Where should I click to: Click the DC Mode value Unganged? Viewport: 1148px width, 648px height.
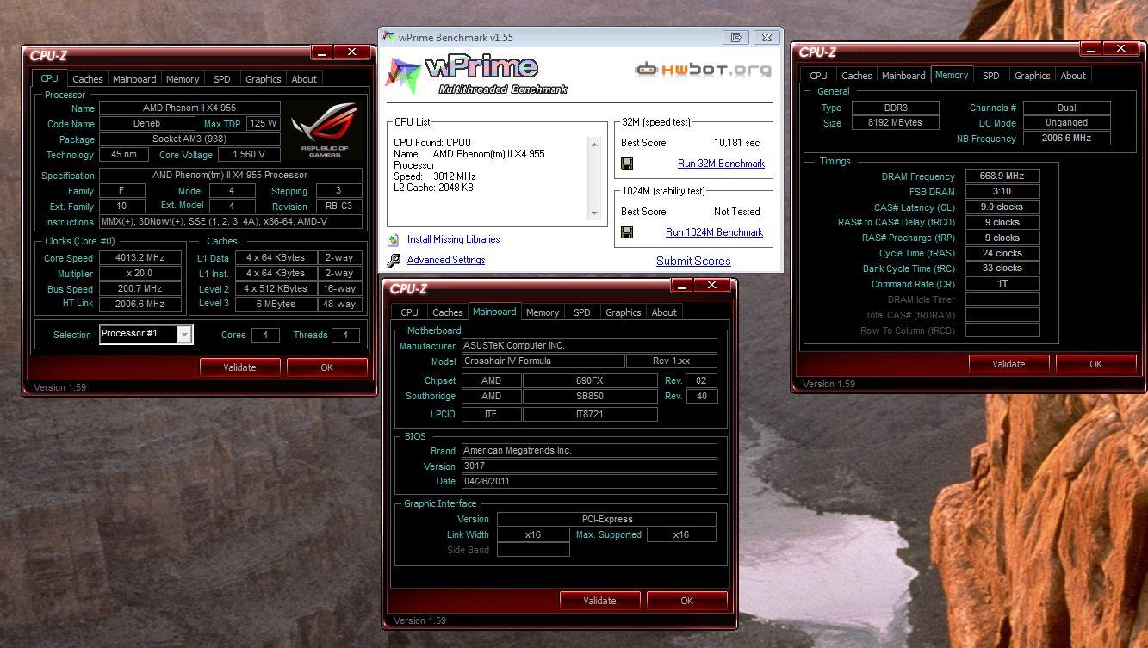(x=1067, y=123)
